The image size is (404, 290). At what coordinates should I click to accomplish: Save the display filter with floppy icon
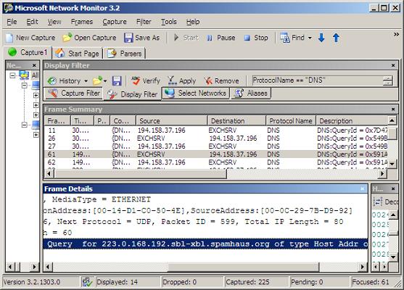coord(117,81)
